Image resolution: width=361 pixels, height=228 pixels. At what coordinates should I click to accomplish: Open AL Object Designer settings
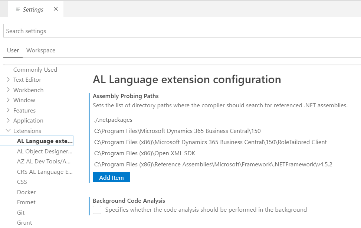click(x=45, y=152)
